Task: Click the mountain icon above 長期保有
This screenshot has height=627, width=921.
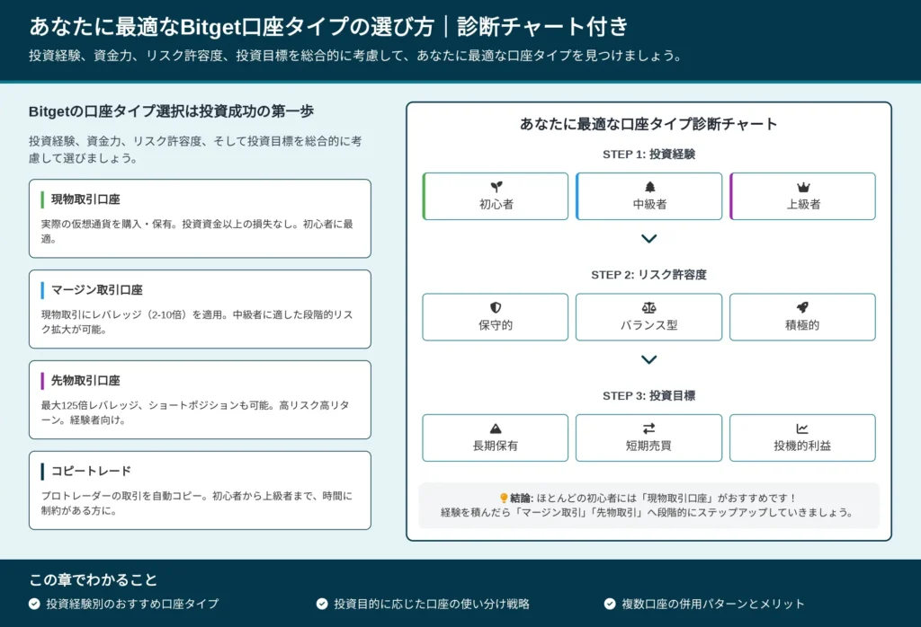Action: [496, 428]
